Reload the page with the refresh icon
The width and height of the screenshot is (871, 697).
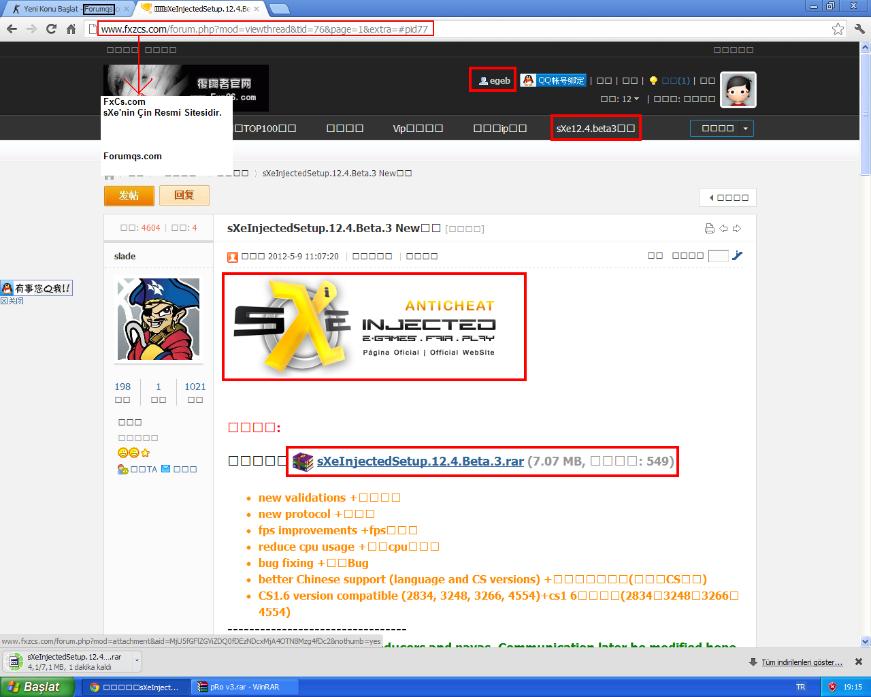click(51, 29)
